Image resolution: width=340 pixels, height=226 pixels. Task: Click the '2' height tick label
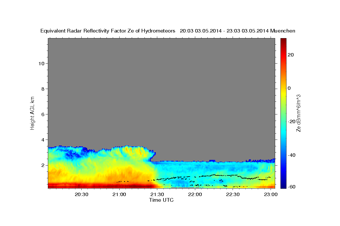[43, 165]
